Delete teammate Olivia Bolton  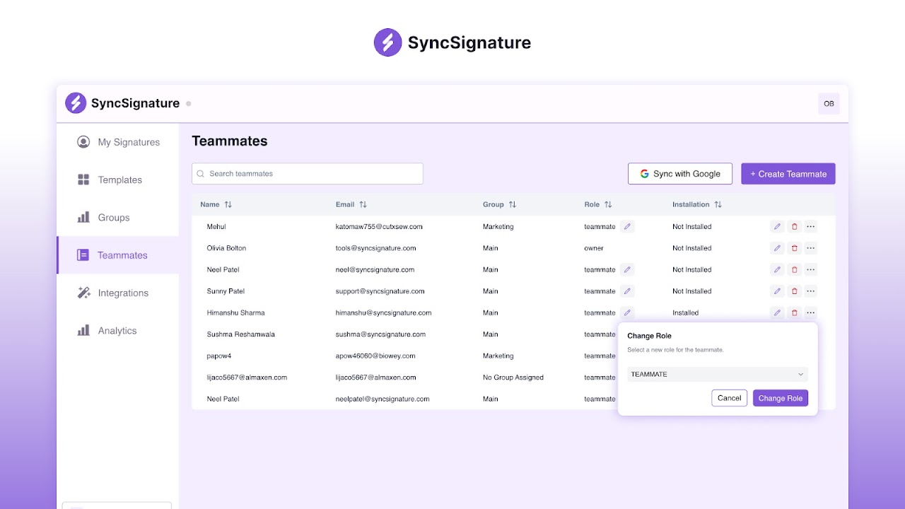(794, 248)
